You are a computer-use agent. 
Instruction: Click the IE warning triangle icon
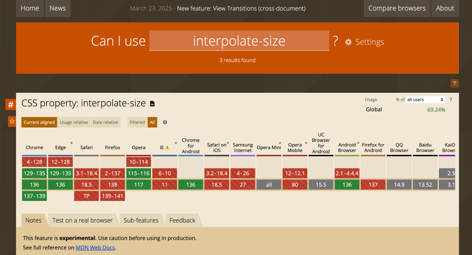pos(168,147)
